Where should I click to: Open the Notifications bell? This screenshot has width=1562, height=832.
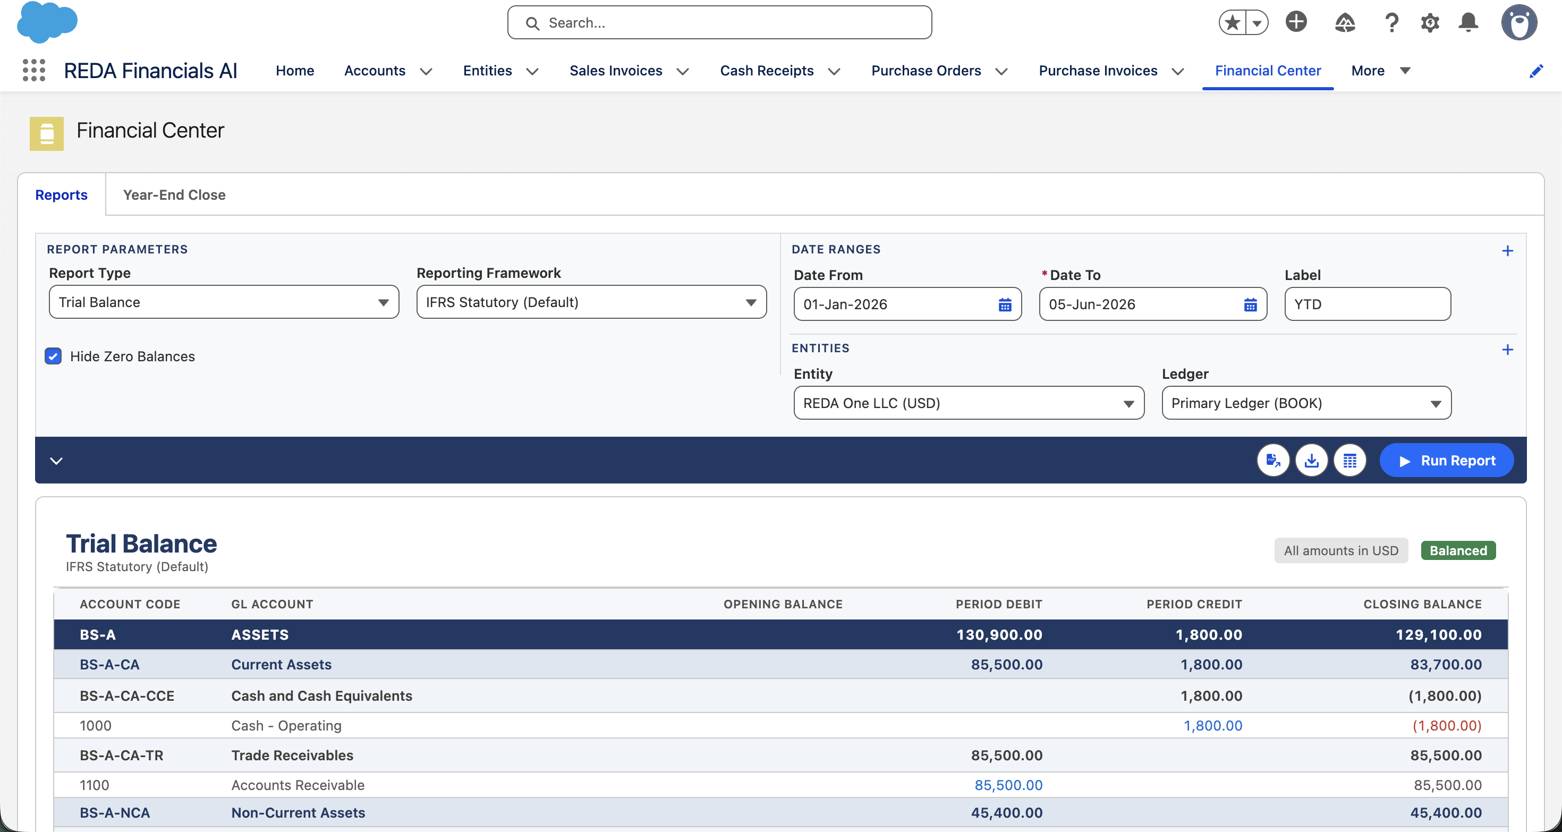(1468, 23)
